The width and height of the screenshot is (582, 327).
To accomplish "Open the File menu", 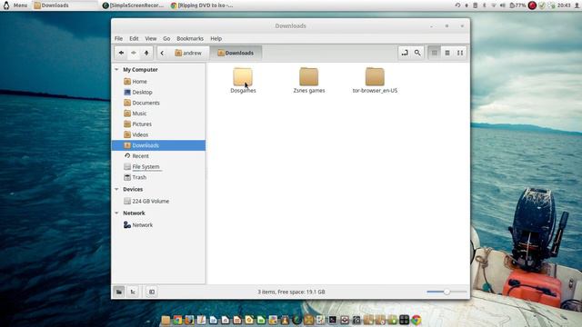I will [118, 38].
